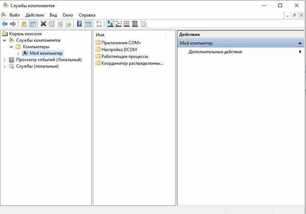306x214 pixels.
Task: Click the Delete (black X) toolbar icon
Action: 44,24
